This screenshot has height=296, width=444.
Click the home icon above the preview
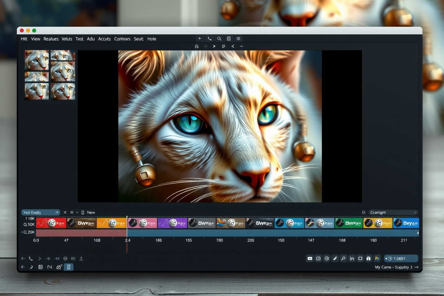pos(197,47)
